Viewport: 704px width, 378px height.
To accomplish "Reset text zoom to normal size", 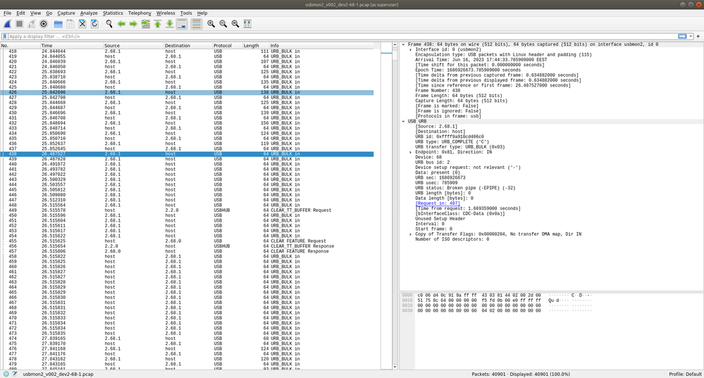I will tap(235, 24).
